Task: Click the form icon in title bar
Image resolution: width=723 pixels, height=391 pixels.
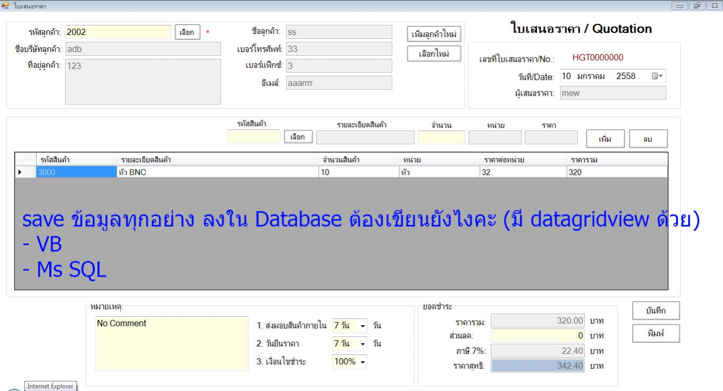Action: [x=5, y=5]
